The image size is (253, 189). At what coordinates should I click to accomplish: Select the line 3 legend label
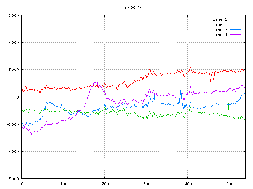[220, 30]
